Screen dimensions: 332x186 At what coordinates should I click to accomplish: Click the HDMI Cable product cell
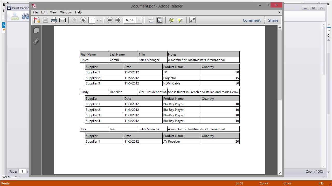182,83
